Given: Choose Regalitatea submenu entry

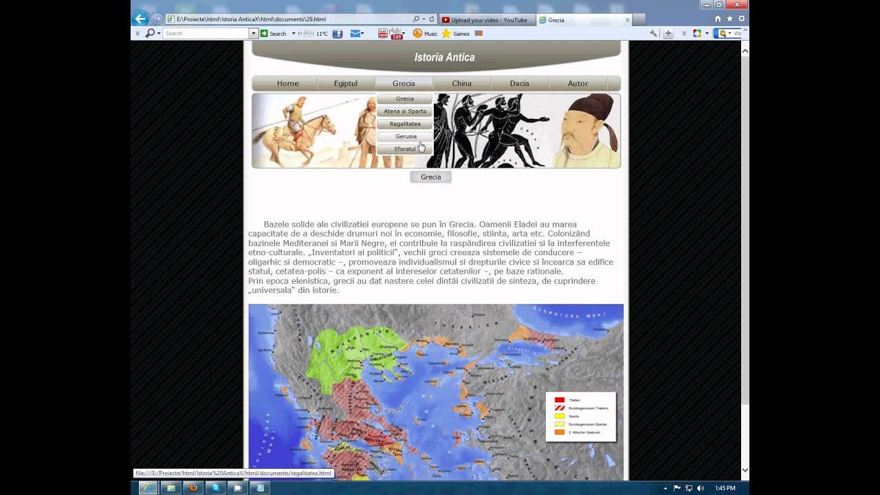Looking at the screenshot, I should click(x=404, y=124).
